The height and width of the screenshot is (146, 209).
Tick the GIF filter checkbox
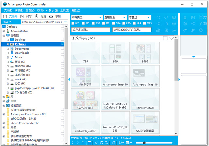pos(73,23)
